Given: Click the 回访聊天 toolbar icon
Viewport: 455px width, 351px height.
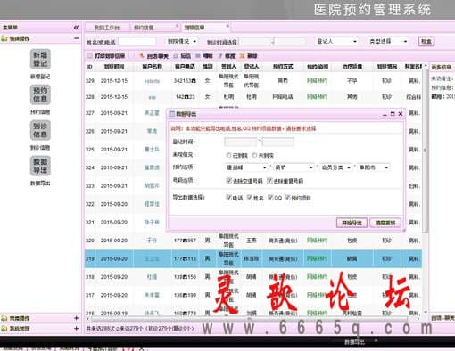Looking at the screenshot, I should point(154,56).
